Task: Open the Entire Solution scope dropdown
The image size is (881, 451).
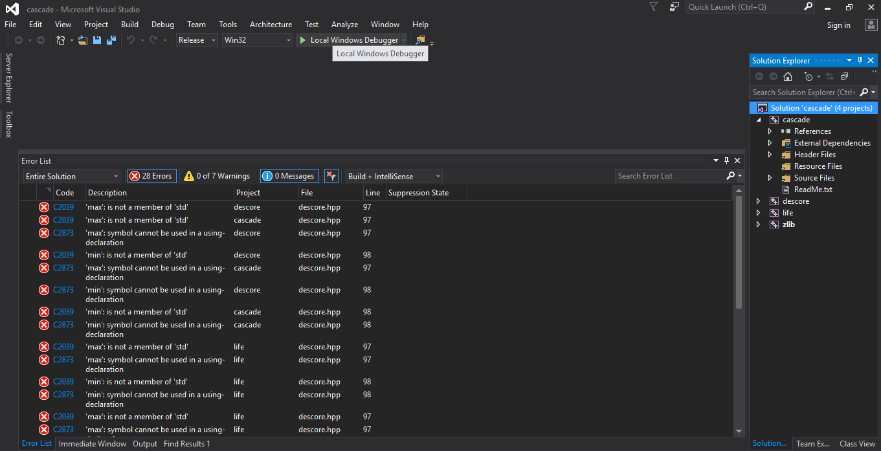Action: (x=71, y=176)
